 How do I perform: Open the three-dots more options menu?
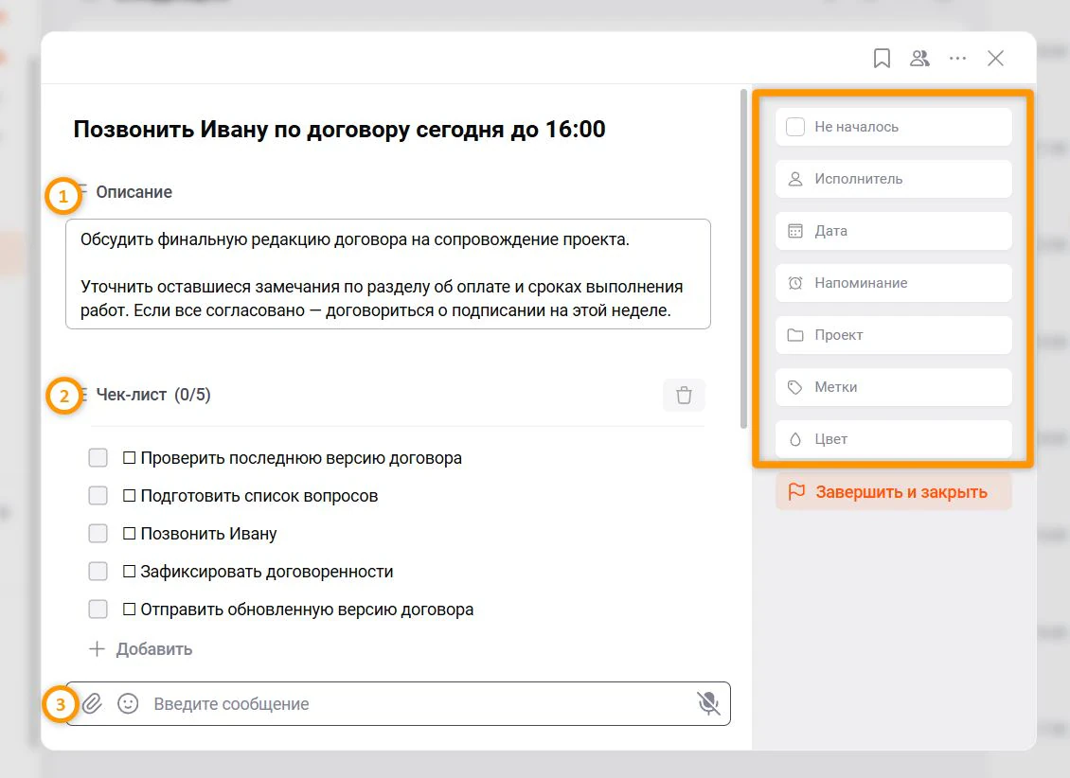coord(957,58)
